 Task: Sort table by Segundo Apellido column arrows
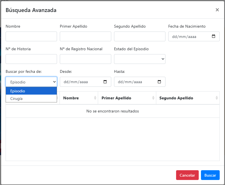click(217, 98)
